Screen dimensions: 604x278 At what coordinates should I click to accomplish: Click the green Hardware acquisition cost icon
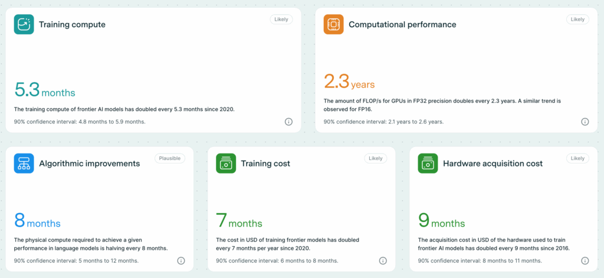point(428,163)
